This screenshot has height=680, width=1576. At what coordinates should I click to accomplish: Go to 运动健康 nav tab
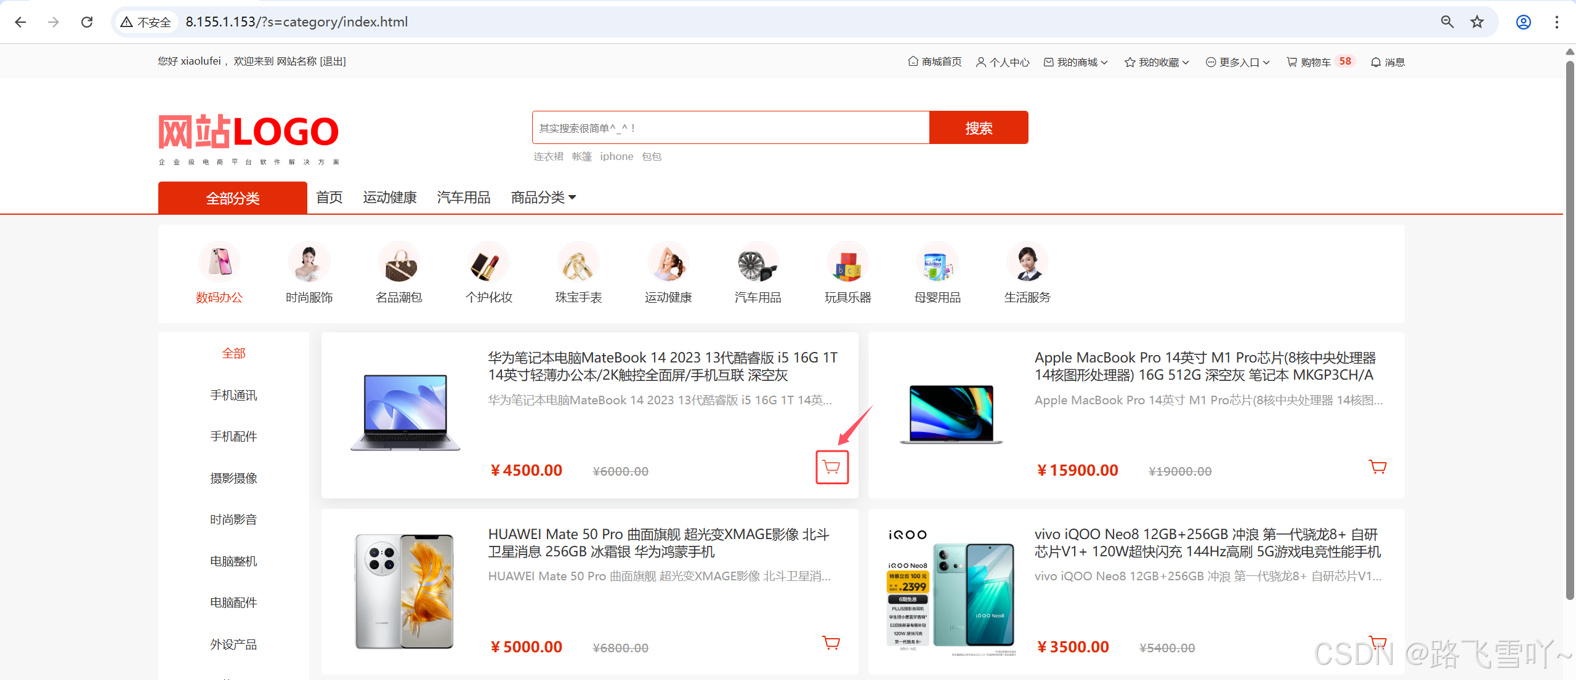click(389, 197)
